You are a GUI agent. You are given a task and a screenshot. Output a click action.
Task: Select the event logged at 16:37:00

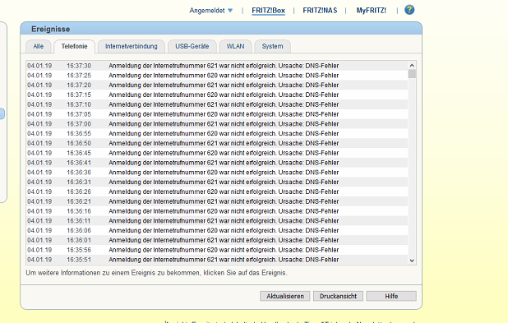tap(217, 124)
